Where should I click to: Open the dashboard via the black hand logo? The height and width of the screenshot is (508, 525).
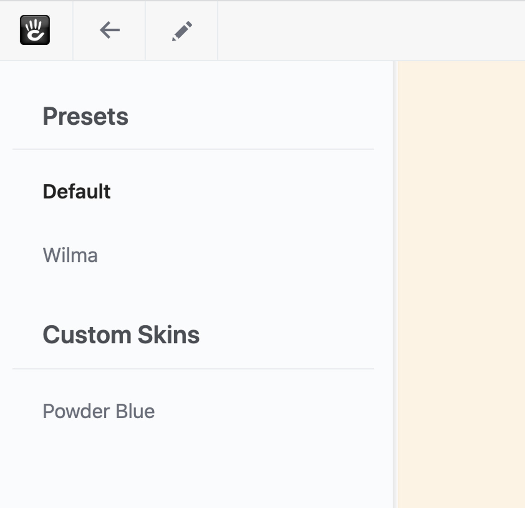[x=35, y=30]
